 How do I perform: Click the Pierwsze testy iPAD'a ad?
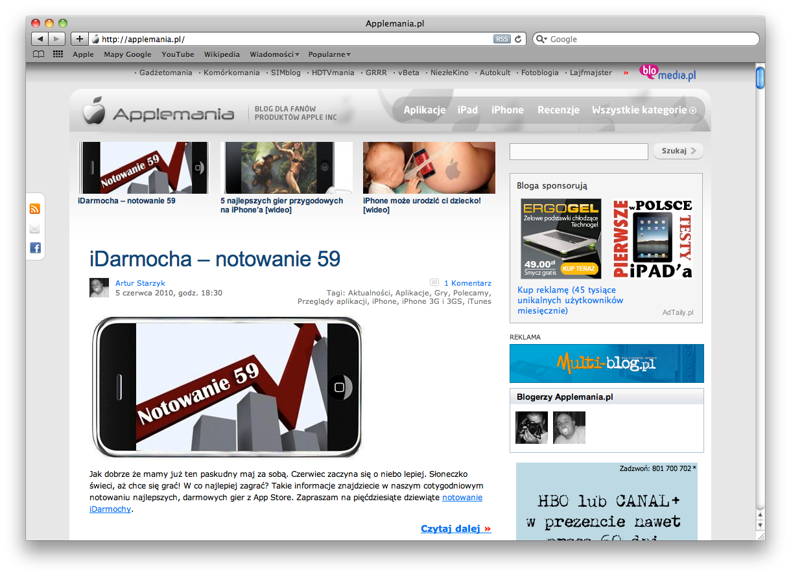(652, 238)
